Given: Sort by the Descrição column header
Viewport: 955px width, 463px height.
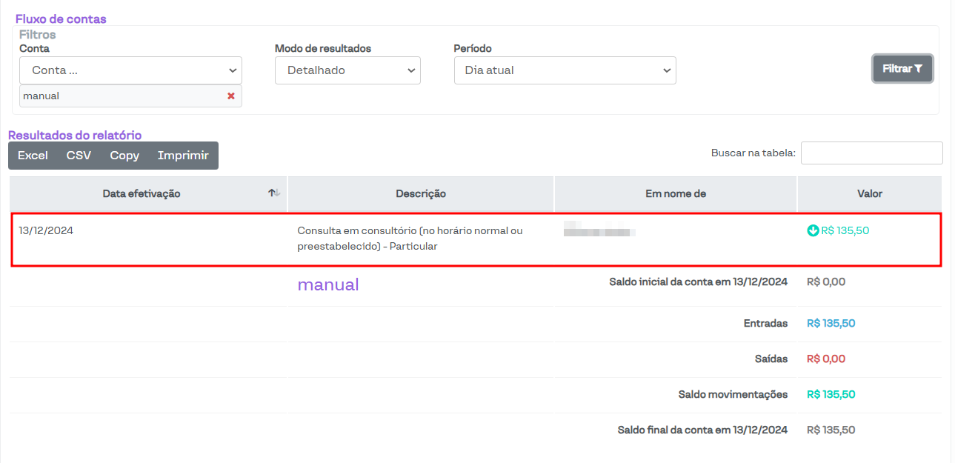Looking at the screenshot, I should coord(421,194).
